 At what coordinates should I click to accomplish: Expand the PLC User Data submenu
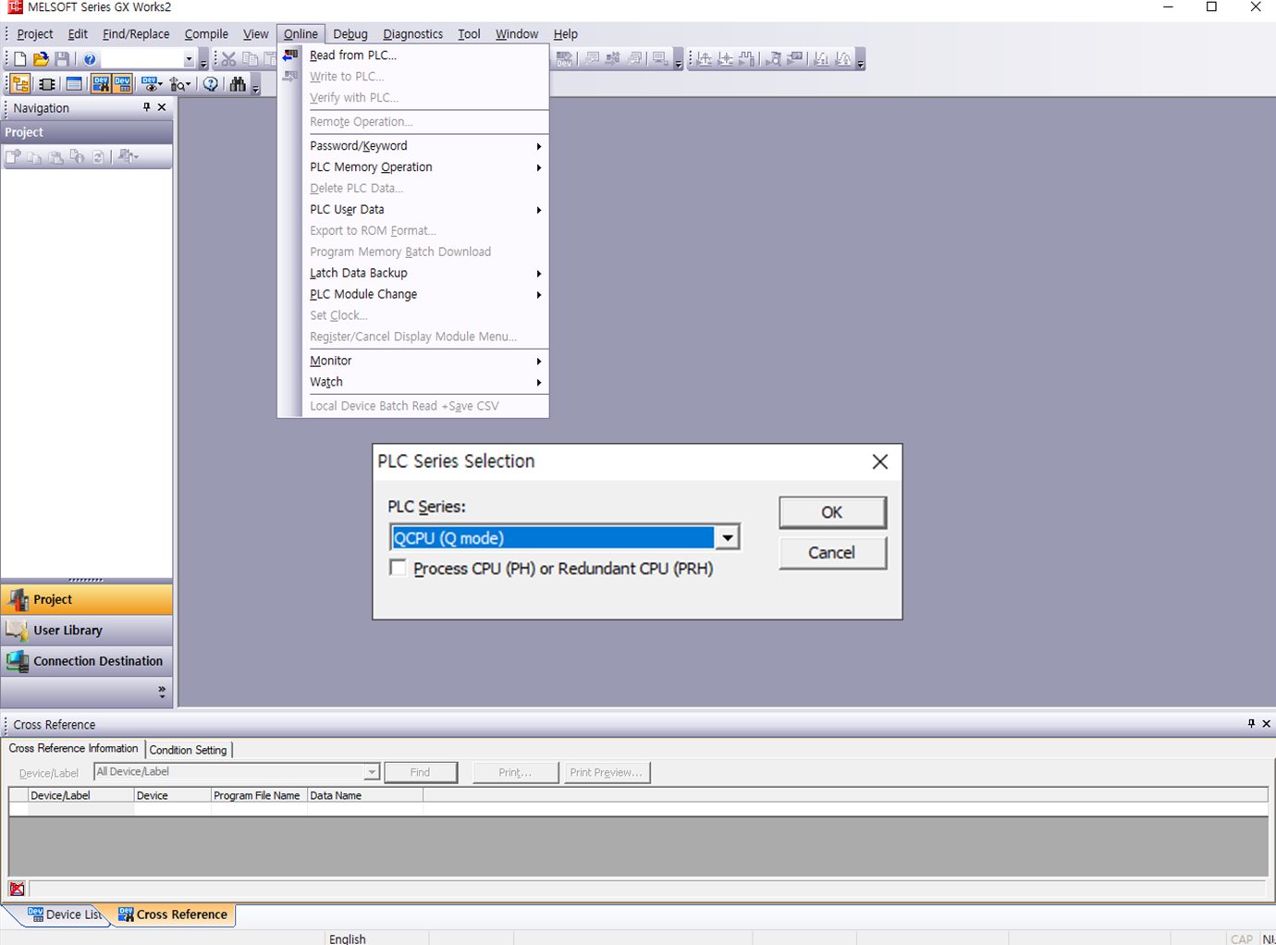click(539, 210)
